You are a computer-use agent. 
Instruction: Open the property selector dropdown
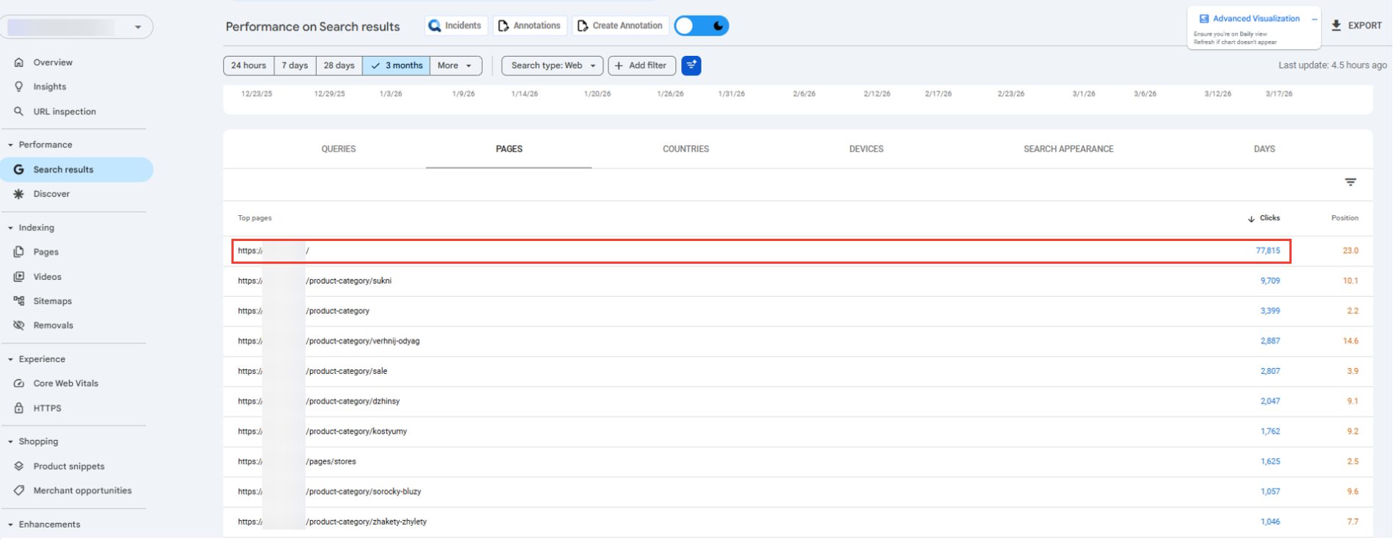76,27
